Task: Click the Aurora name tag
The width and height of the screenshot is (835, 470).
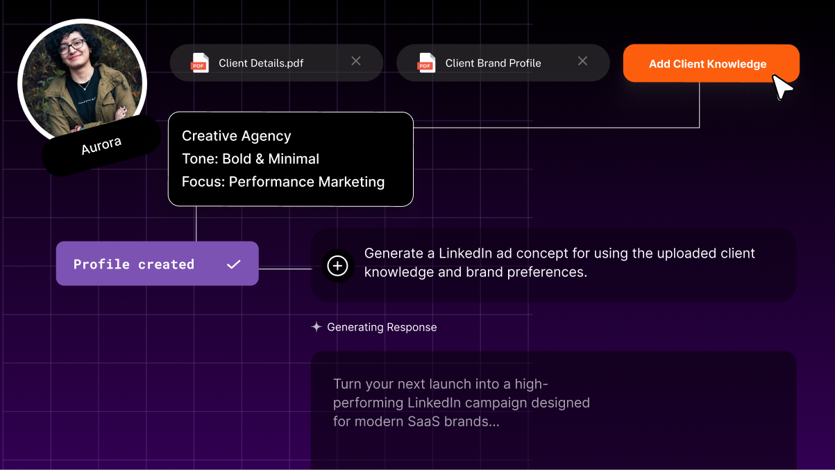Action: tap(101, 145)
